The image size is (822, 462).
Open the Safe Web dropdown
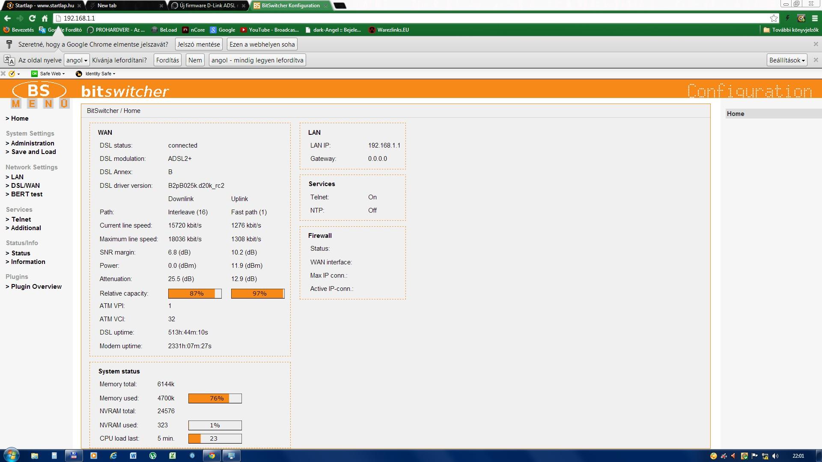[x=48, y=74]
